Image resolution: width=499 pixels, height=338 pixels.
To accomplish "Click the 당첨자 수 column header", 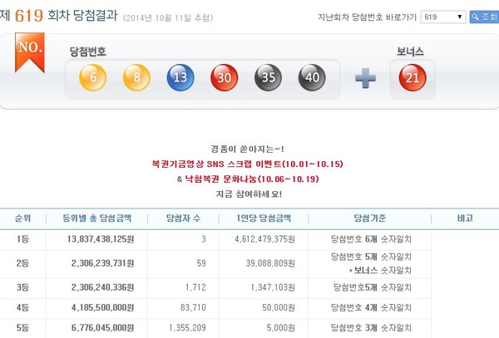I will point(173,218).
